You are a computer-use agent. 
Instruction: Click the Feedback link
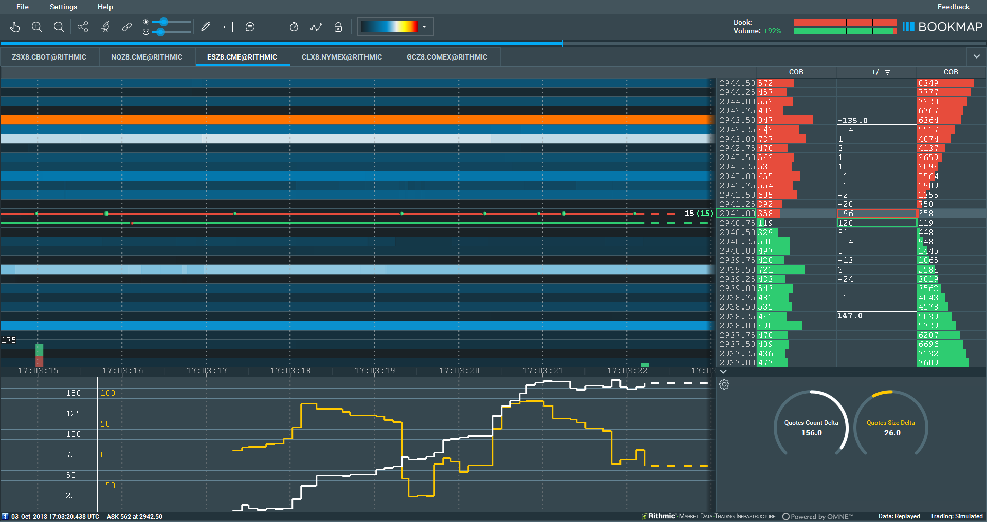click(x=953, y=7)
